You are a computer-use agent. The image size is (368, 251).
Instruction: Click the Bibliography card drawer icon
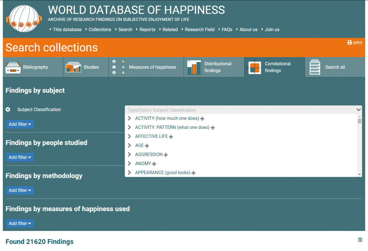pyautogui.click(x=13, y=68)
